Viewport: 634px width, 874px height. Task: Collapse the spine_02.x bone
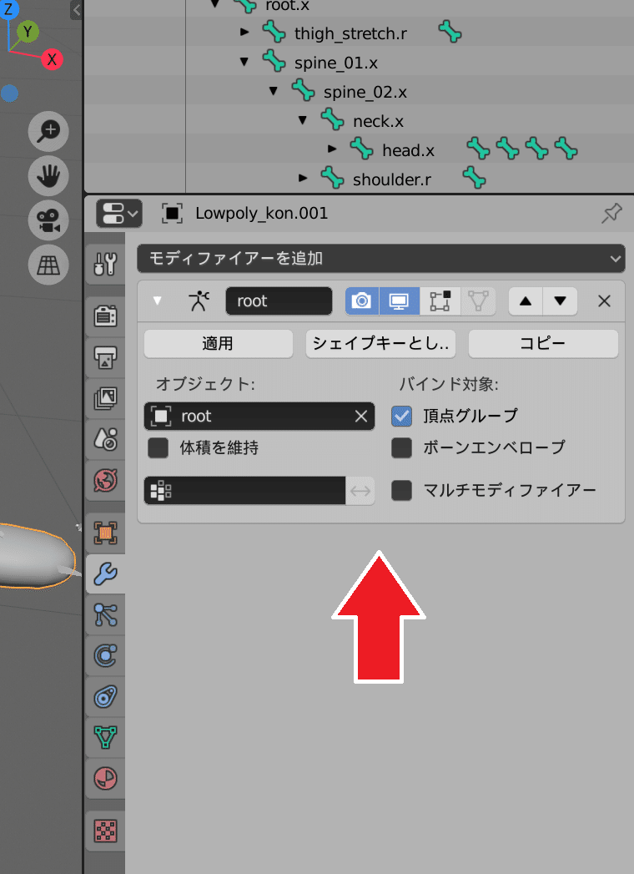pyautogui.click(x=273, y=90)
